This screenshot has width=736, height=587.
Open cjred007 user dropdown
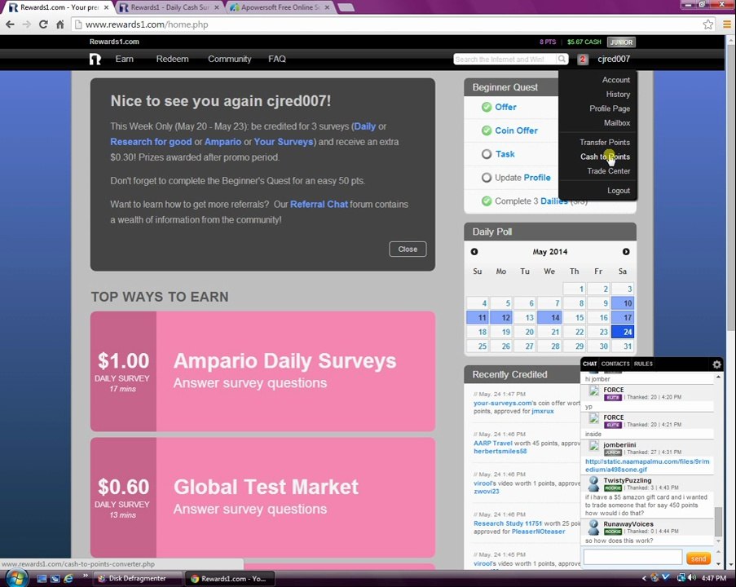[x=614, y=59]
